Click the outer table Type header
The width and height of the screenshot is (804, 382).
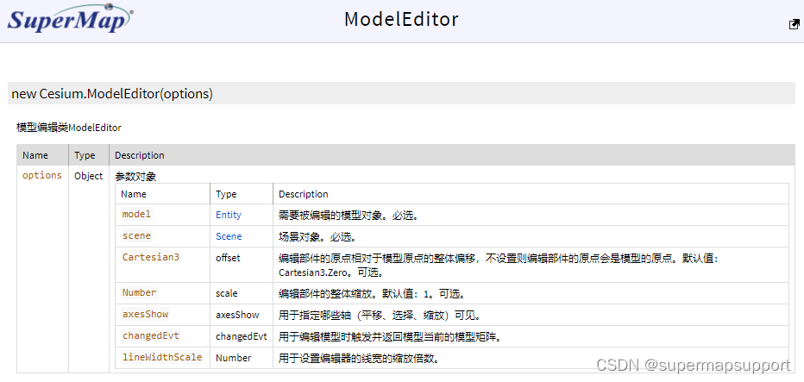coord(85,155)
